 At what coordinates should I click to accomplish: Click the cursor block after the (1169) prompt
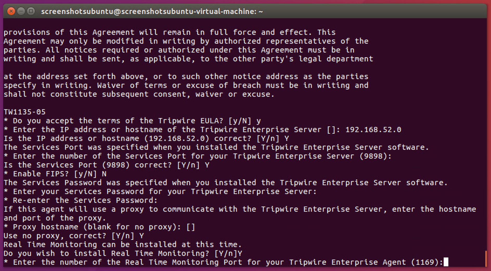tap(446, 262)
